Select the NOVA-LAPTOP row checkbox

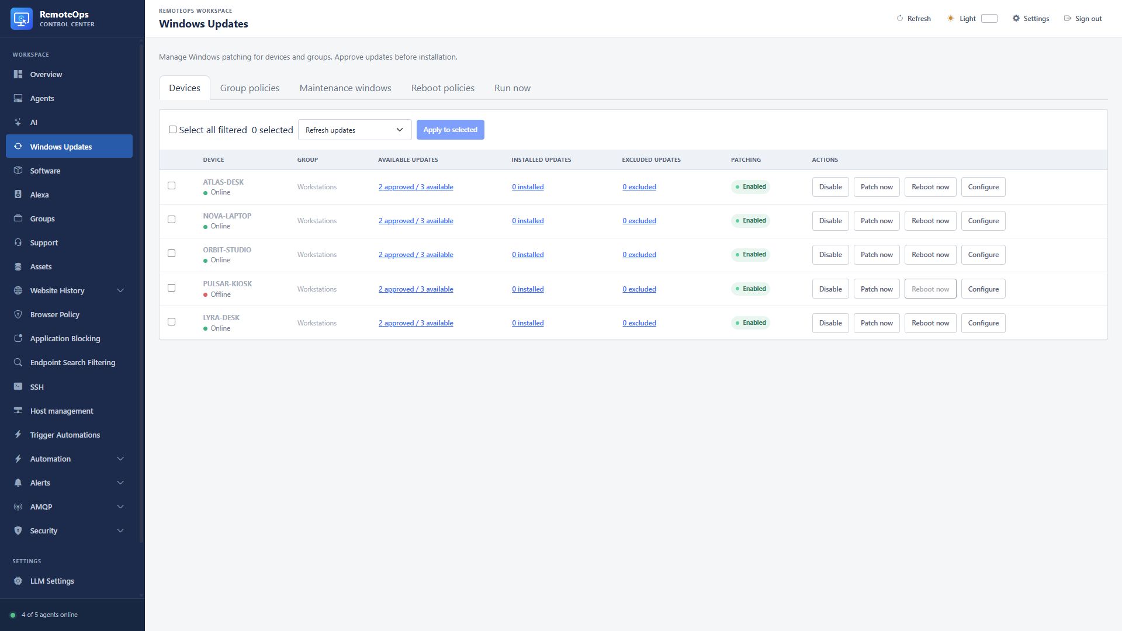tap(171, 219)
